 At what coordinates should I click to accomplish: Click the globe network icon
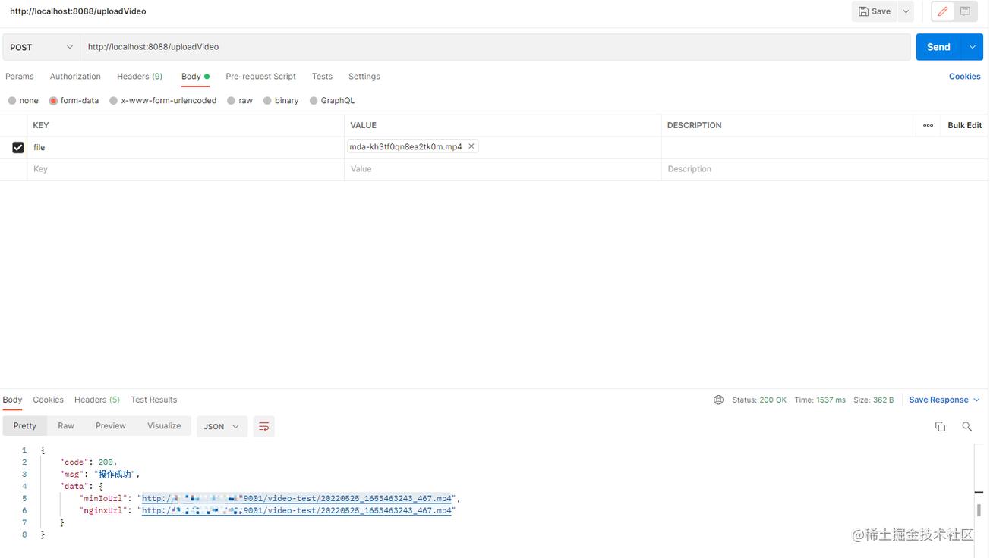[718, 400]
